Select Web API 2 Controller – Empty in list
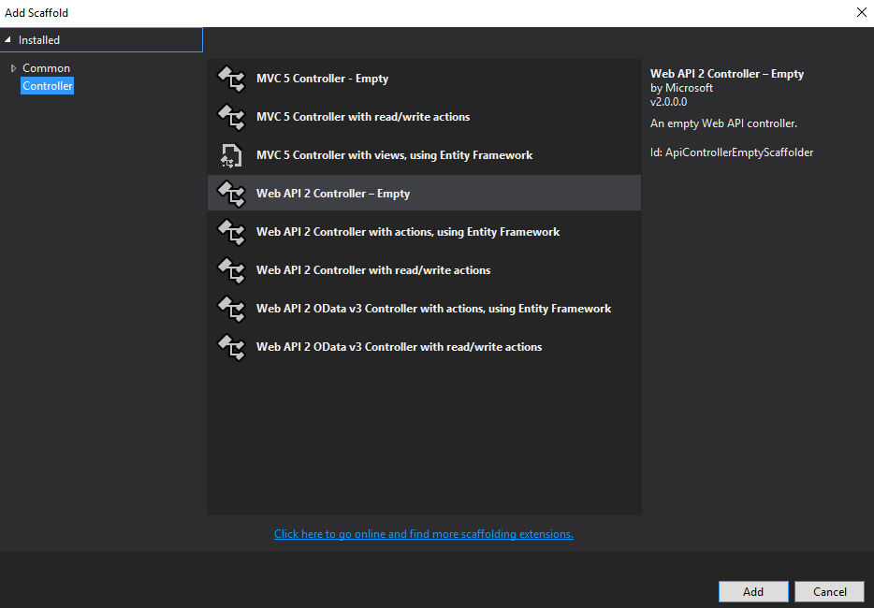This screenshot has width=874, height=608. (424, 194)
